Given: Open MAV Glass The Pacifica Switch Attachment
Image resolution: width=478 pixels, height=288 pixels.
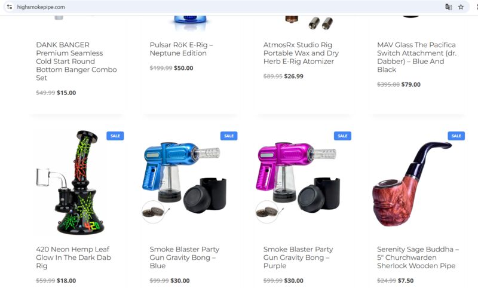Looking at the screenshot, I should point(416,57).
